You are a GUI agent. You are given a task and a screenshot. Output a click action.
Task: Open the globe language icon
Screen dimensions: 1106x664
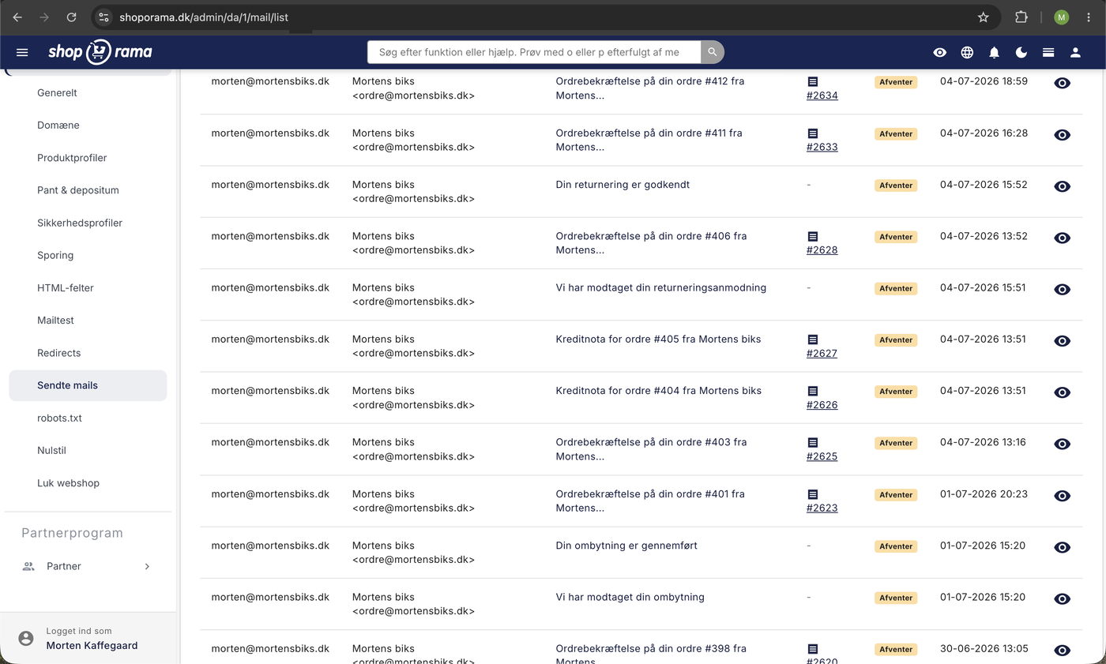tap(967, 52)
